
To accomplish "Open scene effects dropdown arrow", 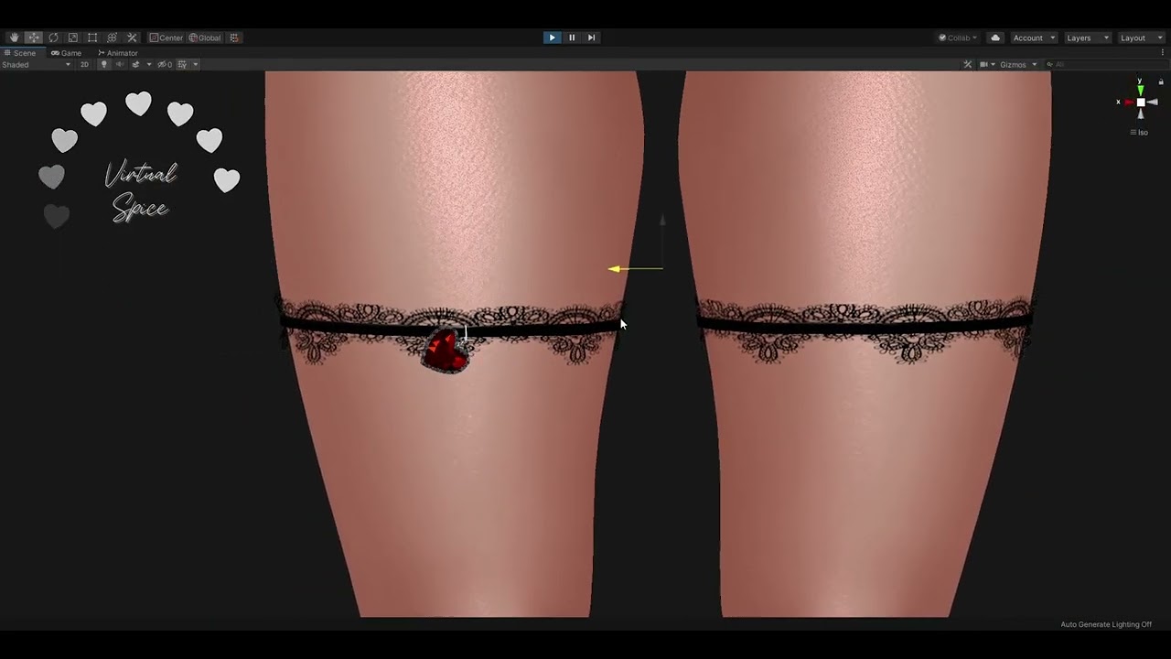I will 149,65.
